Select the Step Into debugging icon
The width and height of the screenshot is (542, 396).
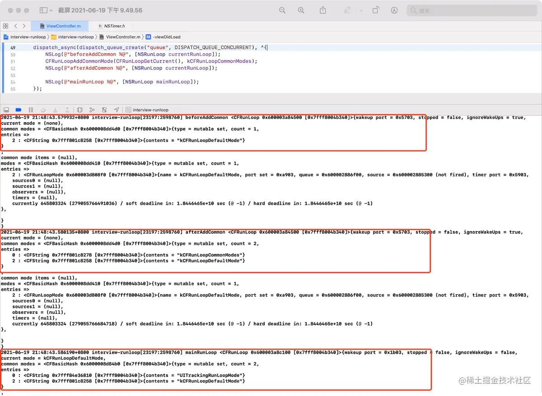pyautogui.click(x=55, y=110)
